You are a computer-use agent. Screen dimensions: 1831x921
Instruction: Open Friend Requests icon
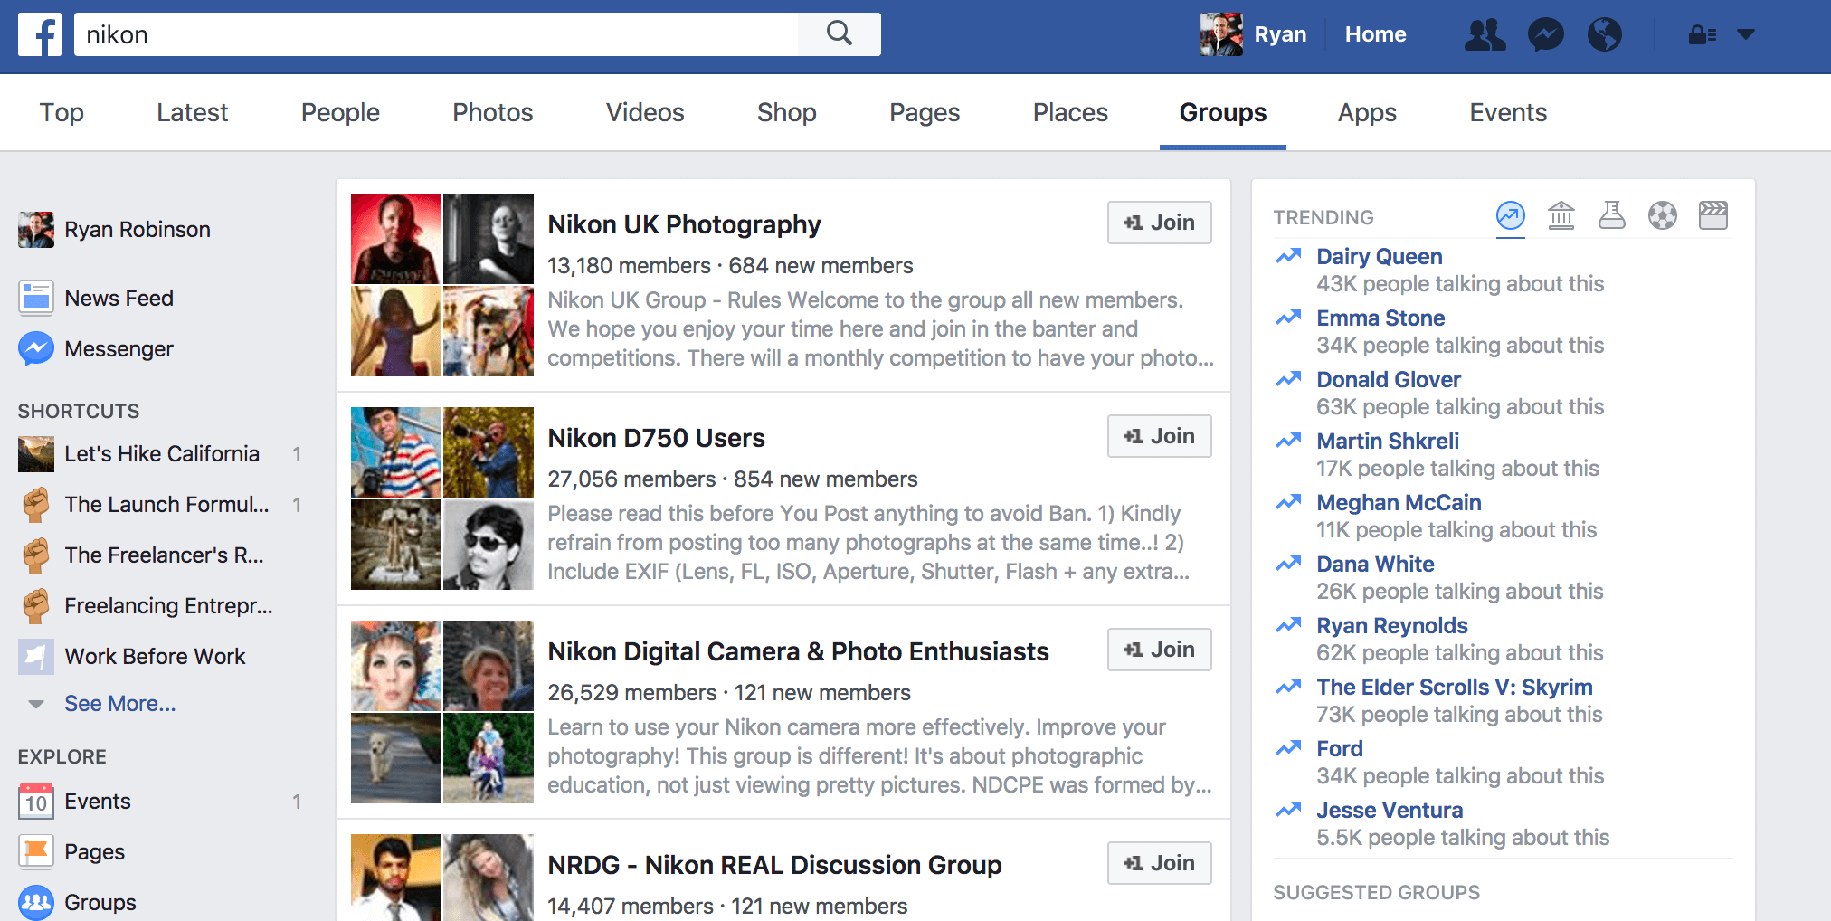point(1485,35)
